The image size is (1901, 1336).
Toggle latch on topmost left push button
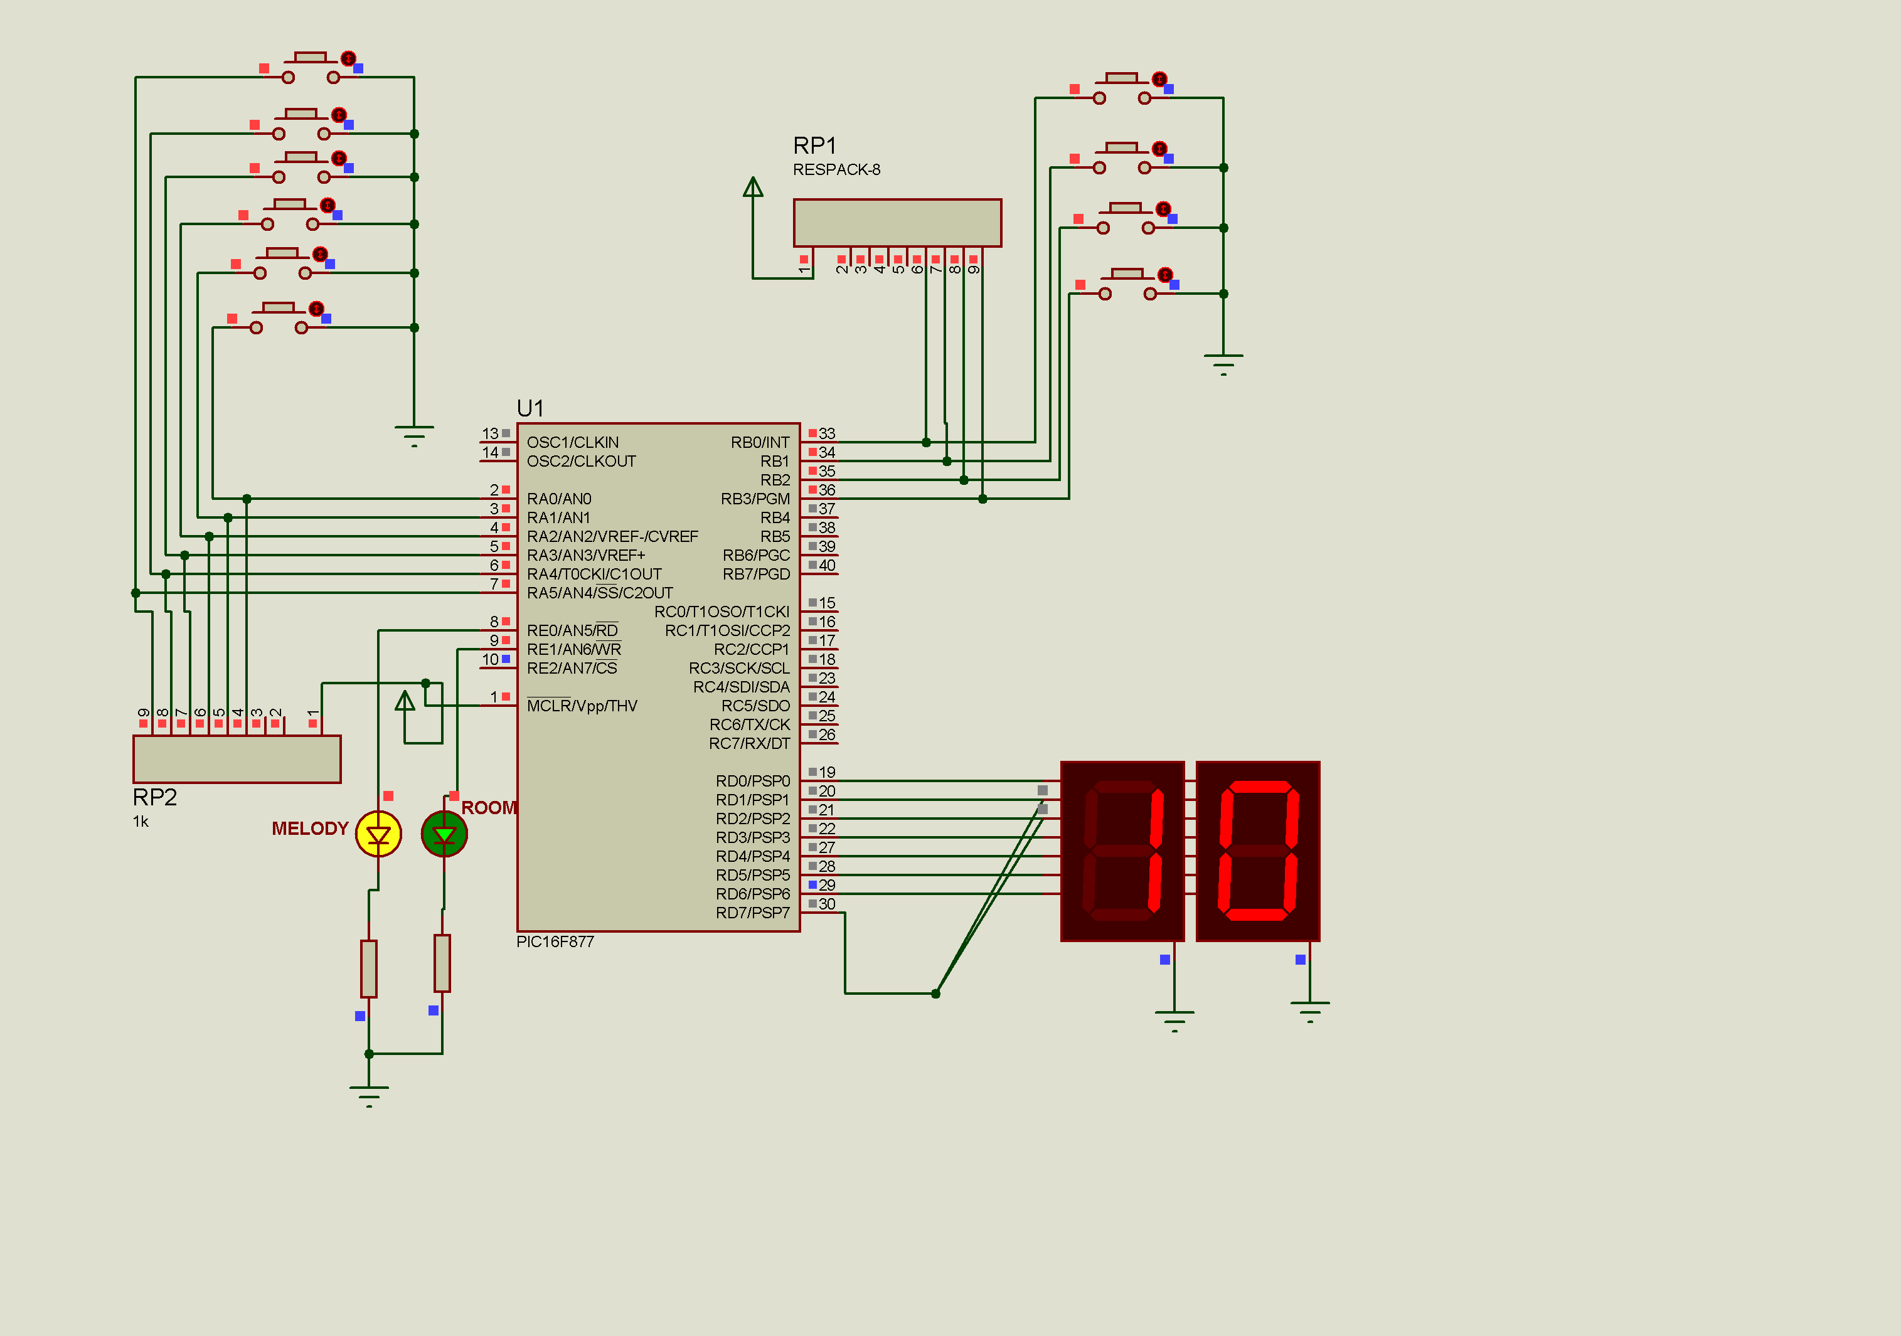349,58
